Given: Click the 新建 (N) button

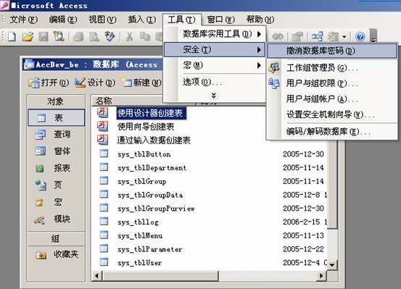Looking at the screenshot, I should 141,83.
